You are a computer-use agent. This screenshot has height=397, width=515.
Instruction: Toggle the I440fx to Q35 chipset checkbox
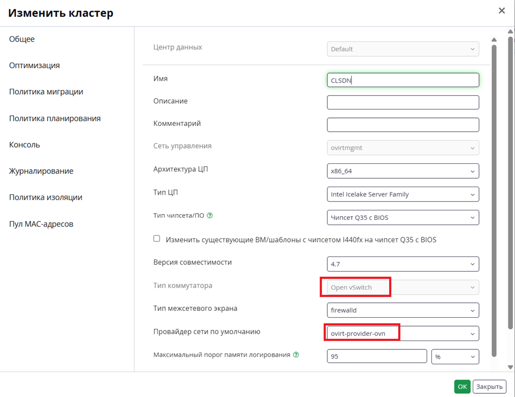[157, 239]
